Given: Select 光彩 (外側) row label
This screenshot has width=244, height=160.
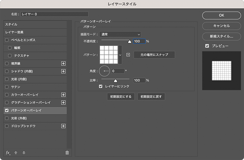Looking at the screenshot, I should (x=19, y=118).
